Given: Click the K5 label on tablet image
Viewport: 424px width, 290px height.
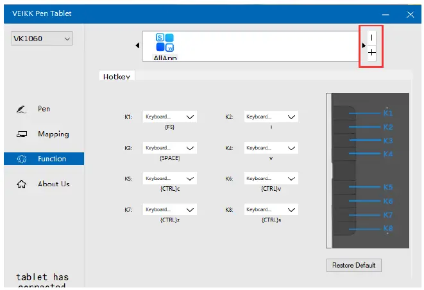Looking at the screenshot, I should click(388, 187).
